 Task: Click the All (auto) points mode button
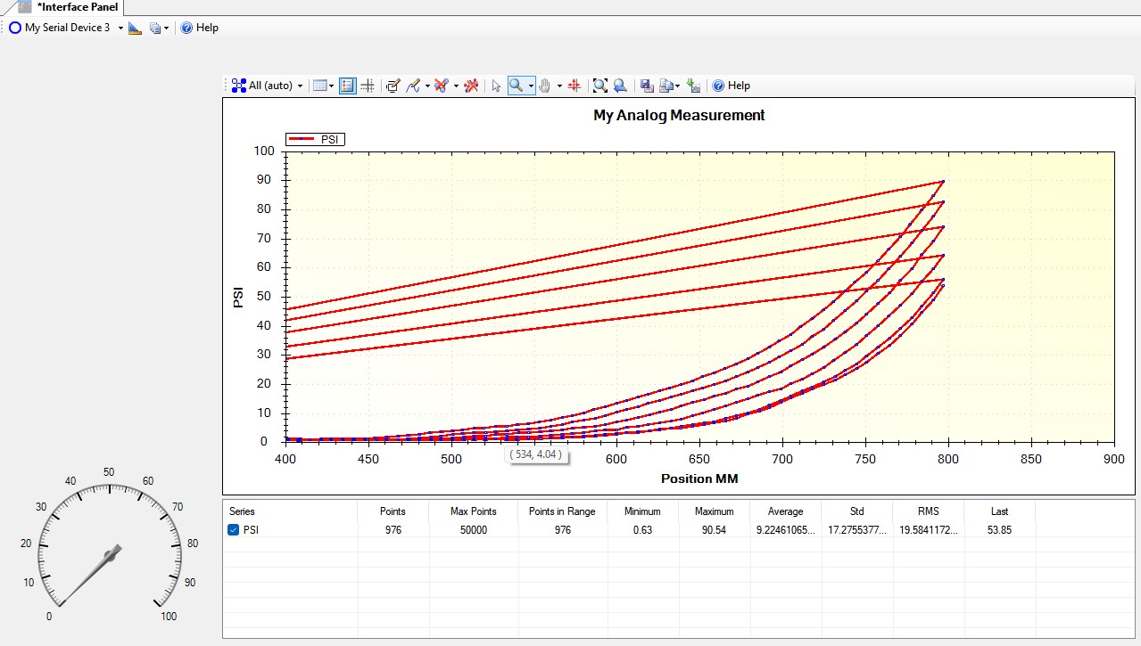262,86
